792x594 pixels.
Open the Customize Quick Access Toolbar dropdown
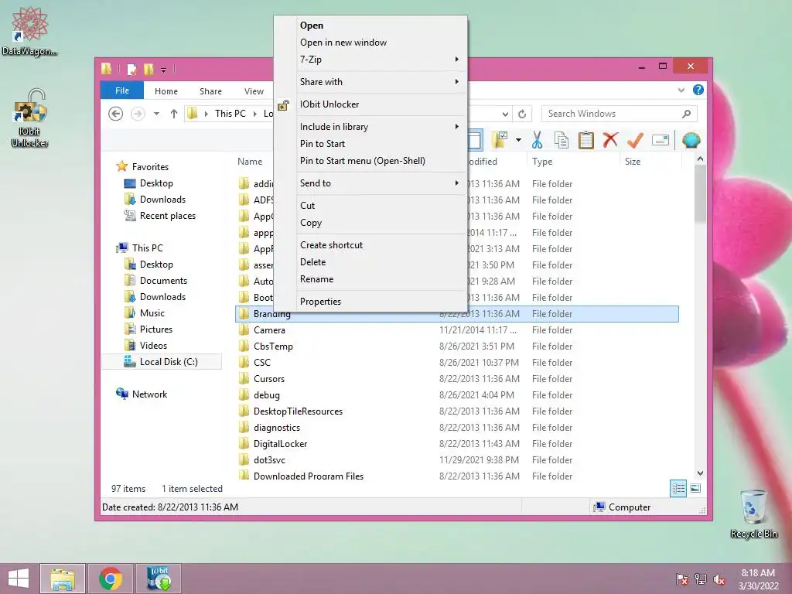pos(164,70)
